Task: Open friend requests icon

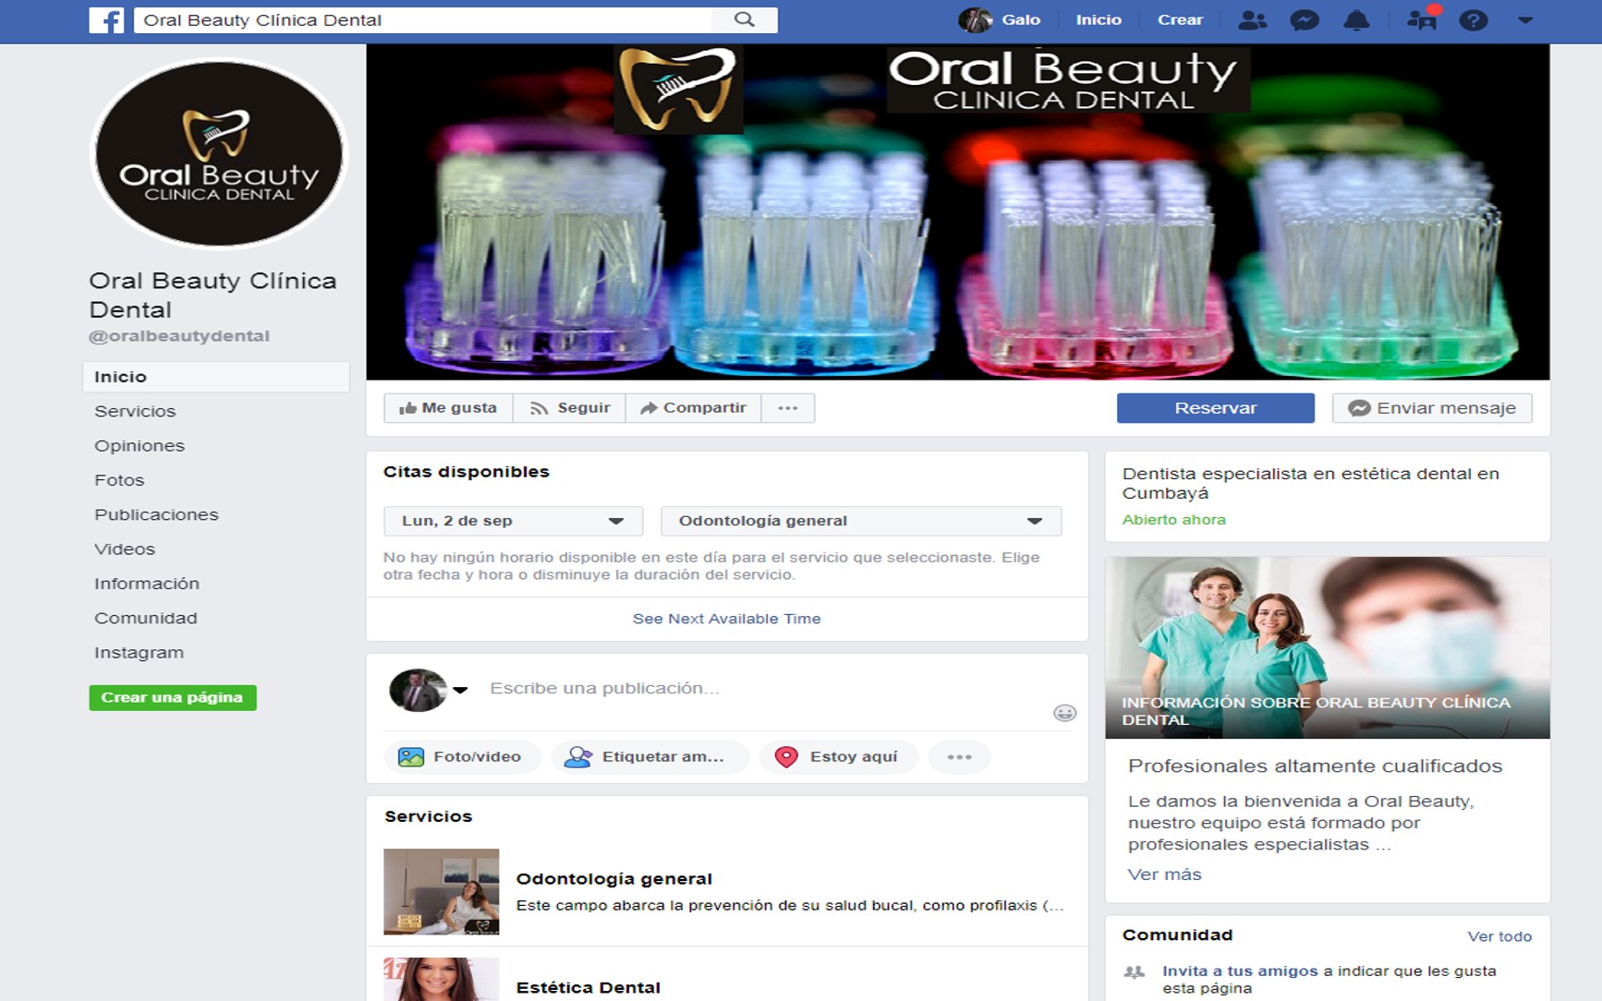Action: [1252, 20]
